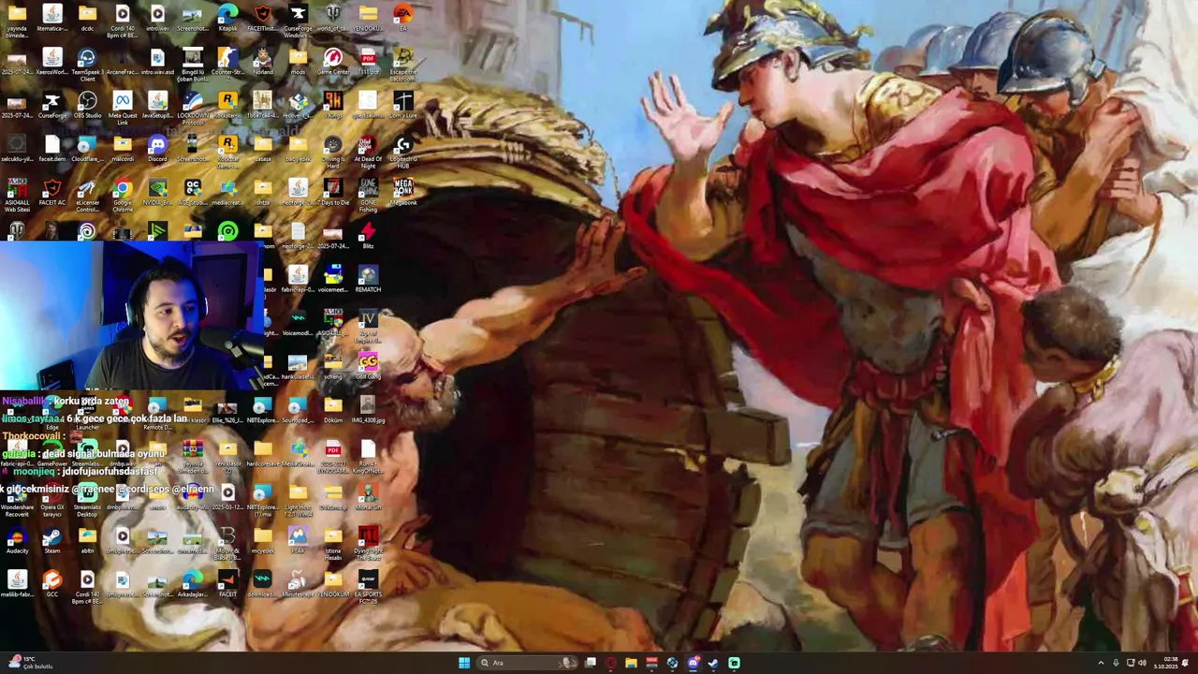This screenshot has width=1198, height=674.
Task: Open the TeamSpeak 3 Client shortcut
Action: (x=87, y=64)
